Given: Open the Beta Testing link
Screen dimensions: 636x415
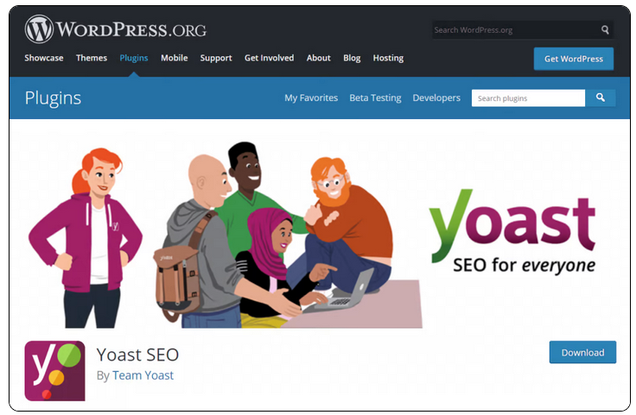Looking at the screenshot, I should click(x=376, y=98).
